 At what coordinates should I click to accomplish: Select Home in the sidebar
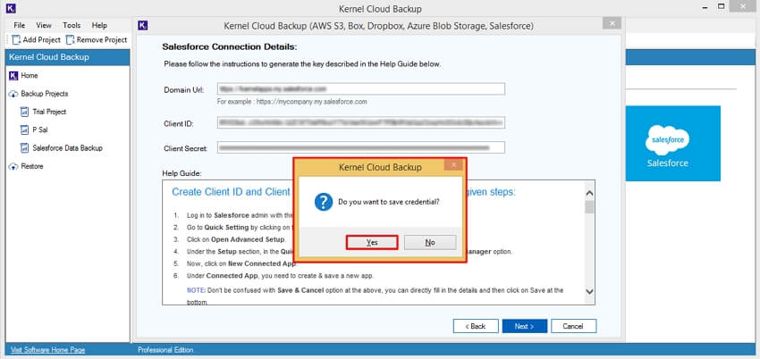(30, 76)
